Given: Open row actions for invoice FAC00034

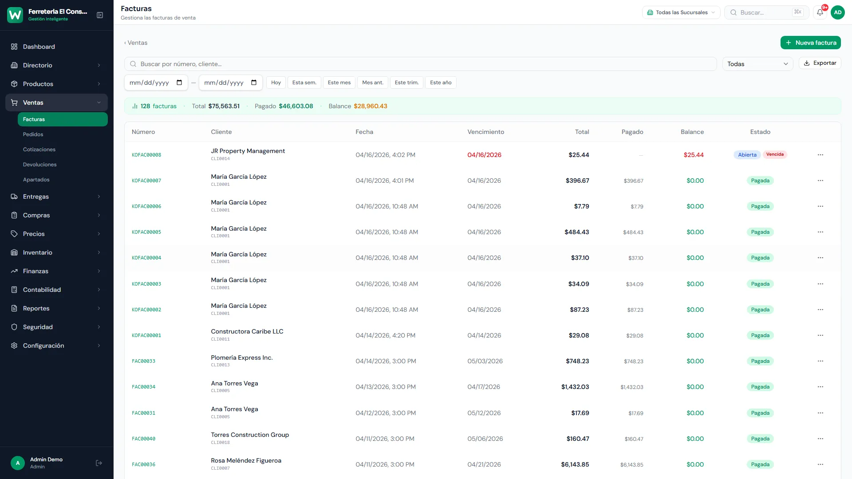Looking at the screenshot, I should coord(820,387).
